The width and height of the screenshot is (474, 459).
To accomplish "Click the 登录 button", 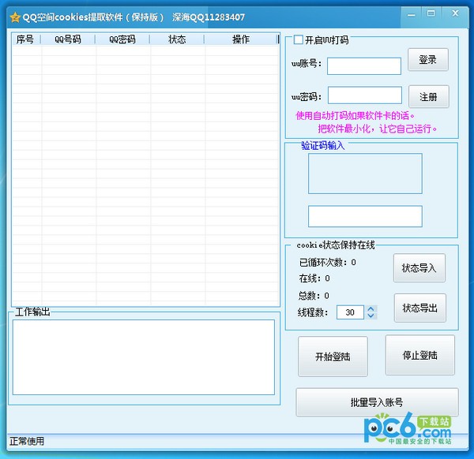I will (427, 59).
